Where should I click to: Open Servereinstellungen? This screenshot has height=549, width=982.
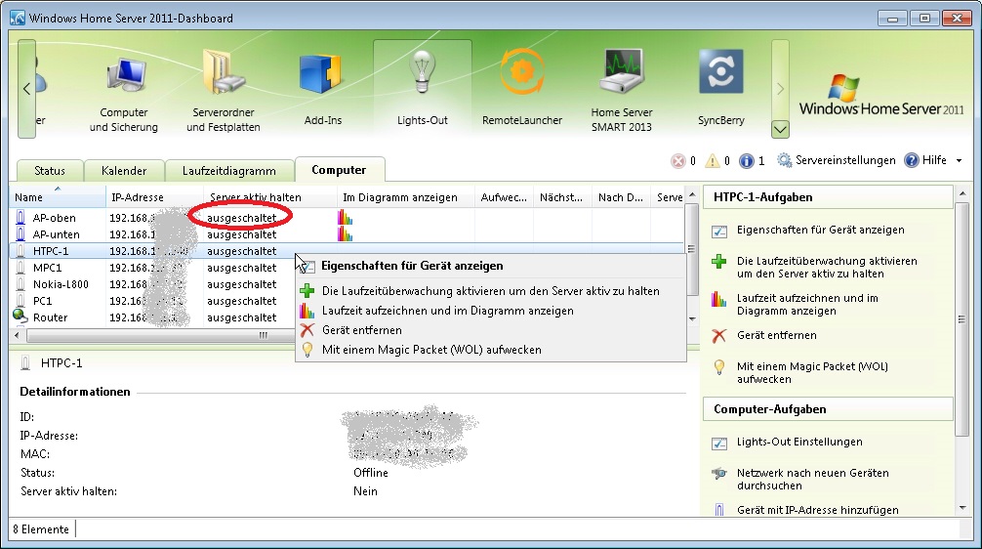837,160
